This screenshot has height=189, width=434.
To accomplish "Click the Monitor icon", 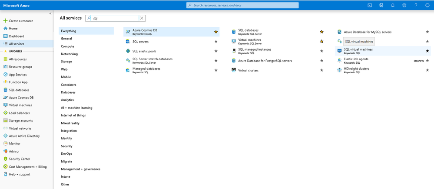I will [x=5, y=143].
